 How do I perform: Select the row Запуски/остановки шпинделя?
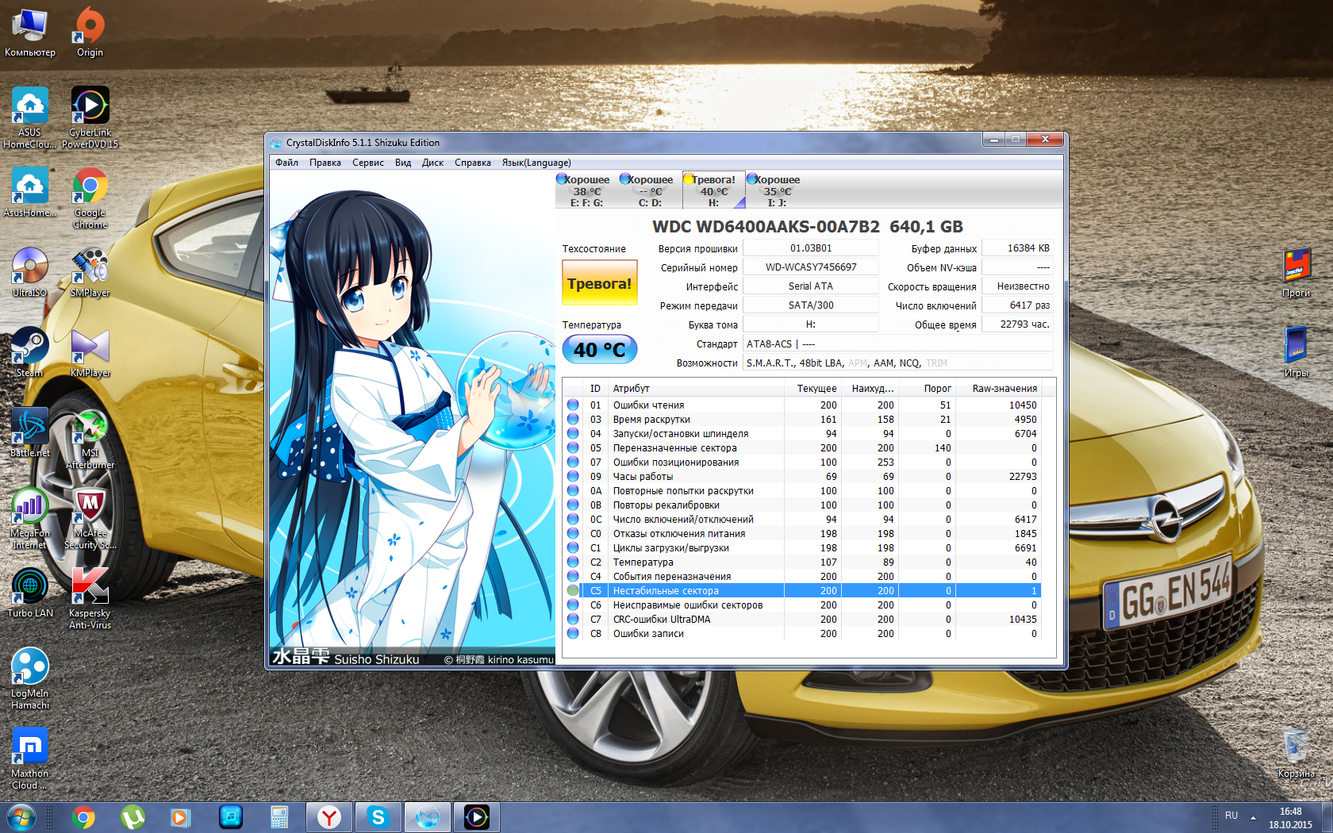click(801, 434)
